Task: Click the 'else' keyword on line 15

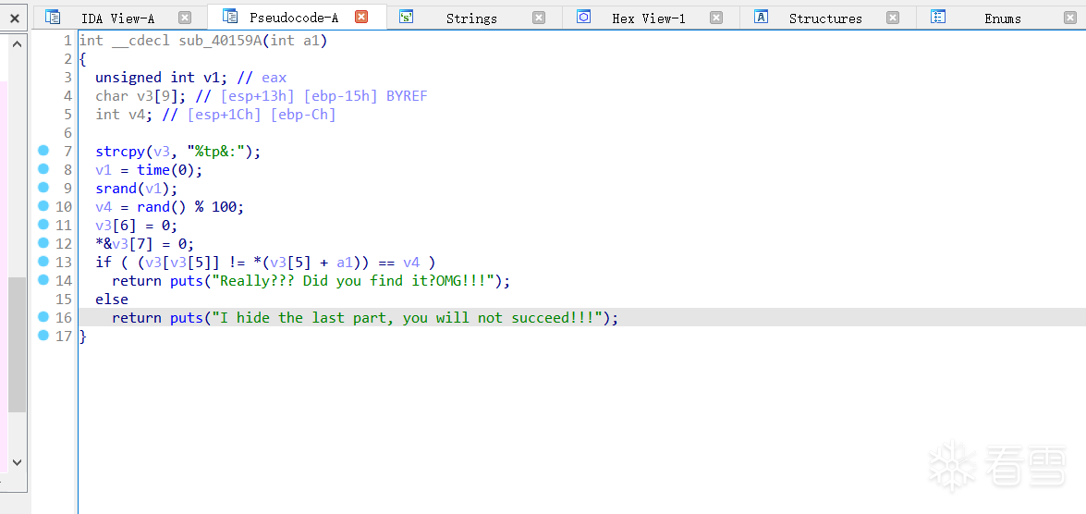Action: (x=112, y=300)
